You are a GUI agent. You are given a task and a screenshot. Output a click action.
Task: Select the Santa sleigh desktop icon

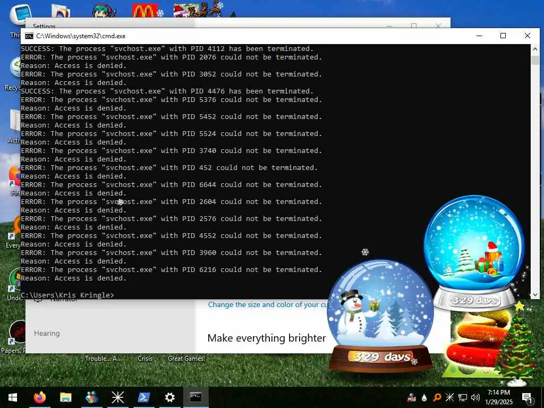(198, 9)
